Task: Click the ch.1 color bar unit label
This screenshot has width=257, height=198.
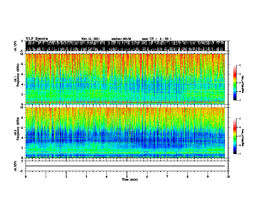Action: pyautogui.click(x=243, y=84)
